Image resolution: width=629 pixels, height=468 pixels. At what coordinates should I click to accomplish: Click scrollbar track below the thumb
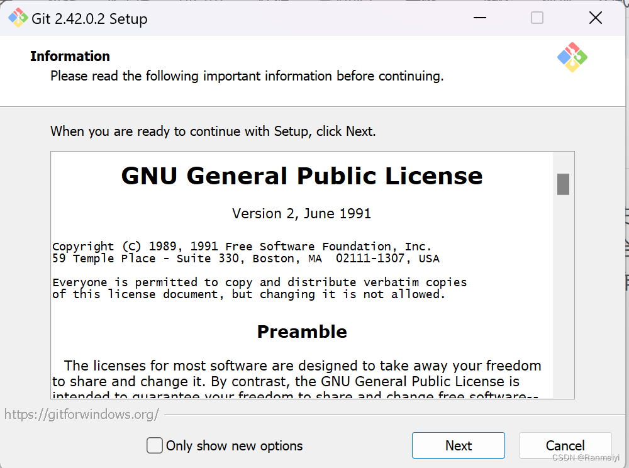(x=563, y=297)
